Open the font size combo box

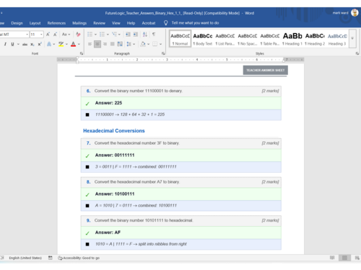[37, 35]
